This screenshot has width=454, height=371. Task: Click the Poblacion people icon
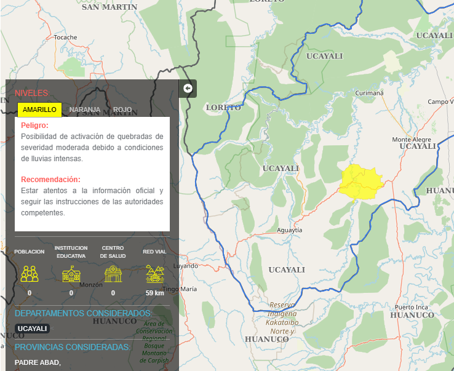pyautogui.click(x=30, y=274)
